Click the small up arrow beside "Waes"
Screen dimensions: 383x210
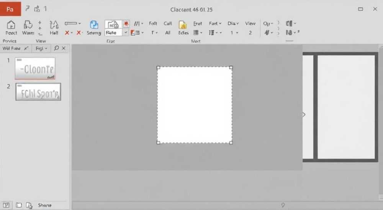coord(40,23)
